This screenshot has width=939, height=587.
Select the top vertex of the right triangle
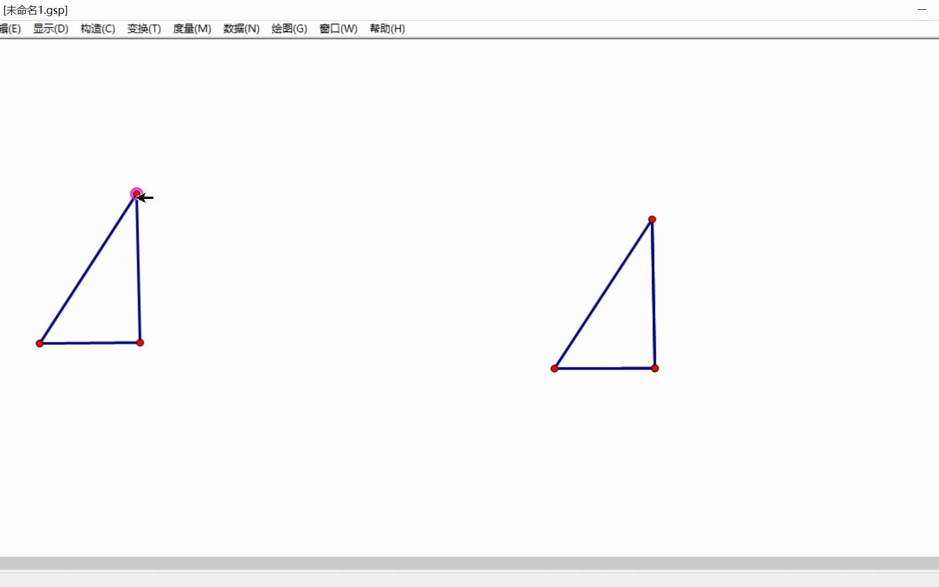651,219
